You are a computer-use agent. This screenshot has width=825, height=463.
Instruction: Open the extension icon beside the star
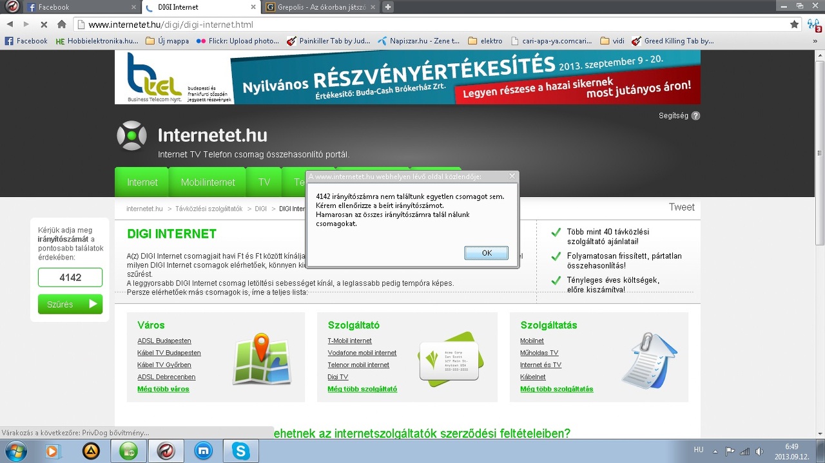point(814,25)
